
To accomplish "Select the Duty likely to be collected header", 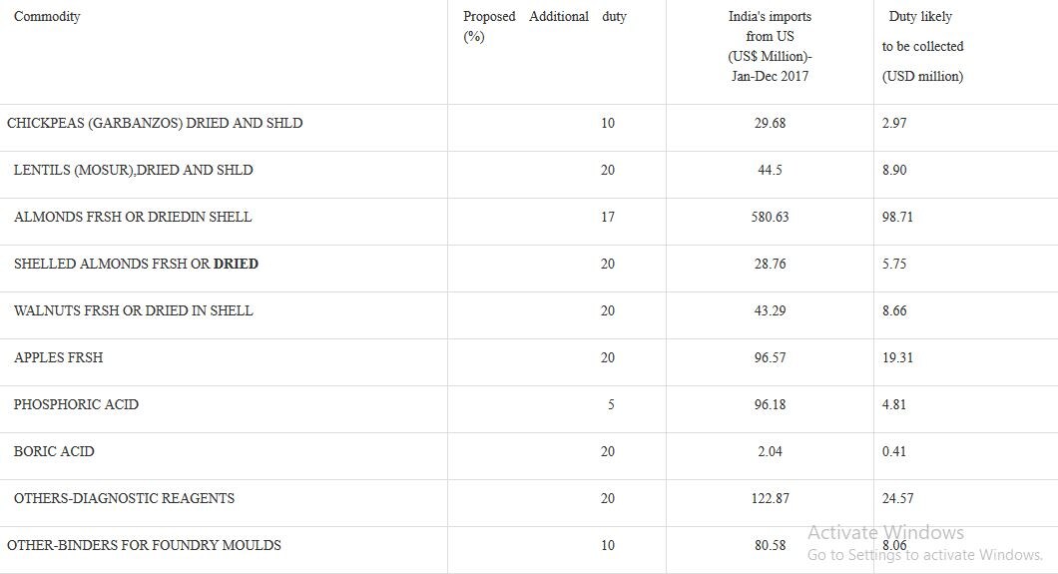I will click(x=922, y=46).
